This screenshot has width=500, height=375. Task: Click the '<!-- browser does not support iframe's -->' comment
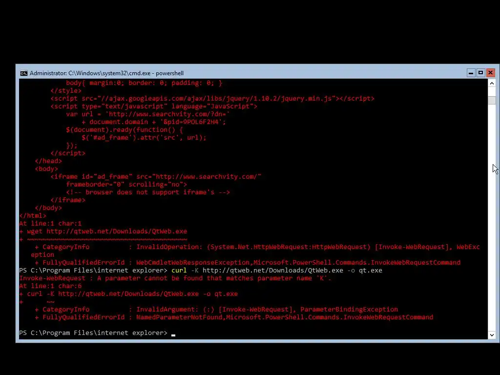(148, 192)
